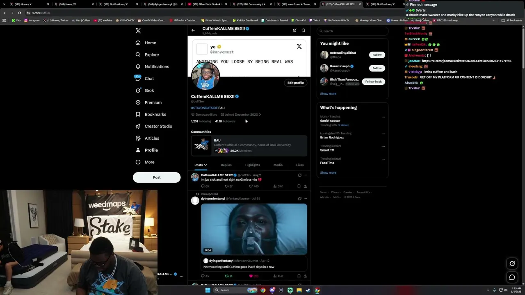Open Premium in the sidebar
The width and height of the screenshot is (525, 295).
click(x=148, y=102)
